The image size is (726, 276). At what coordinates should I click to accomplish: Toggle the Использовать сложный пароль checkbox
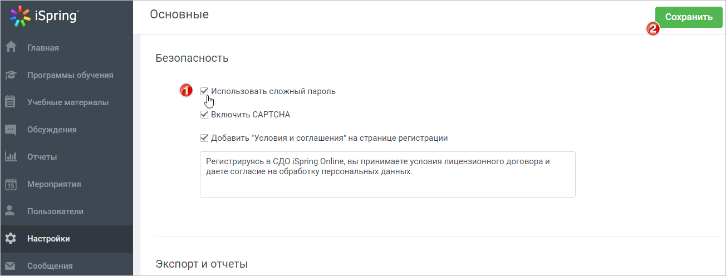coord(204,91)
